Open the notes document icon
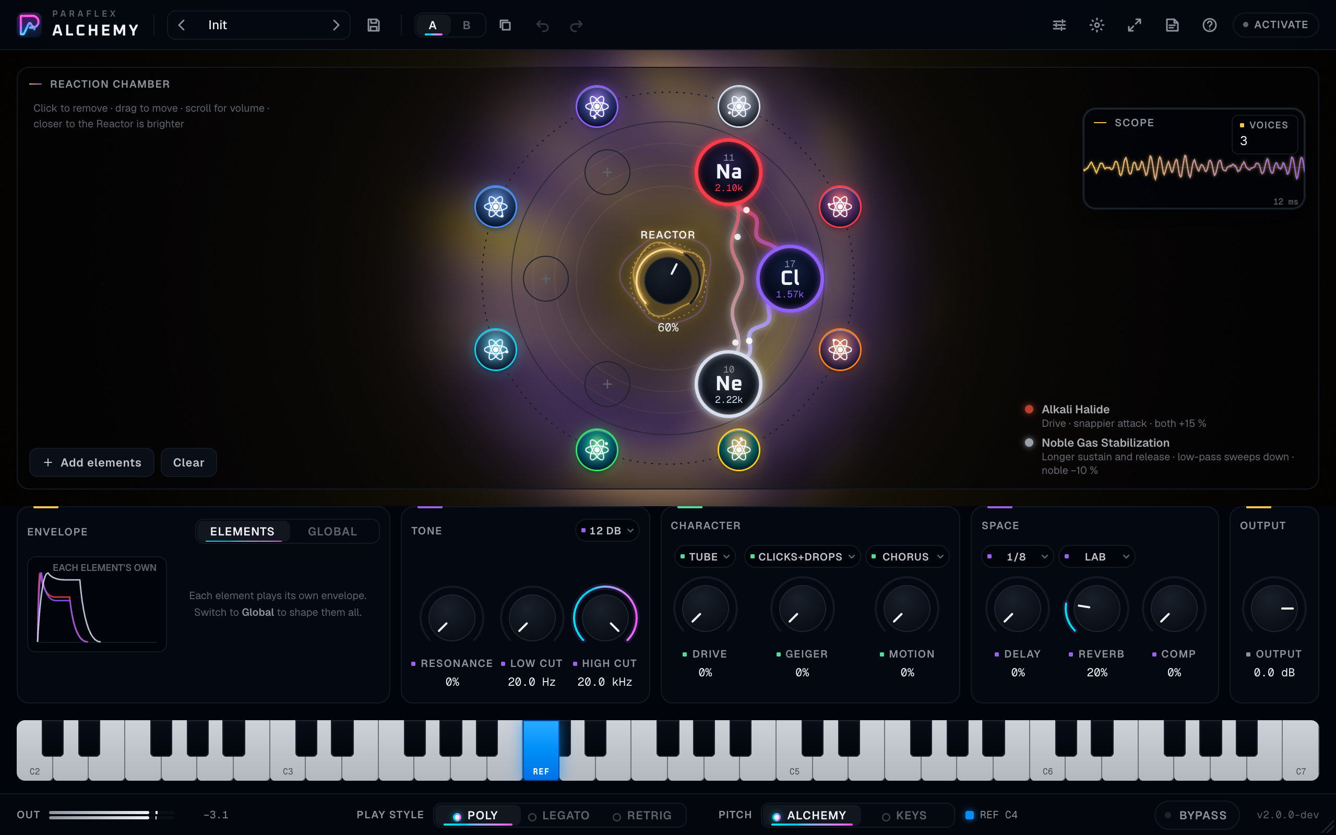Image resolution: width=1336 pixels, height=835 pixels. click(x=1172, y=25)
